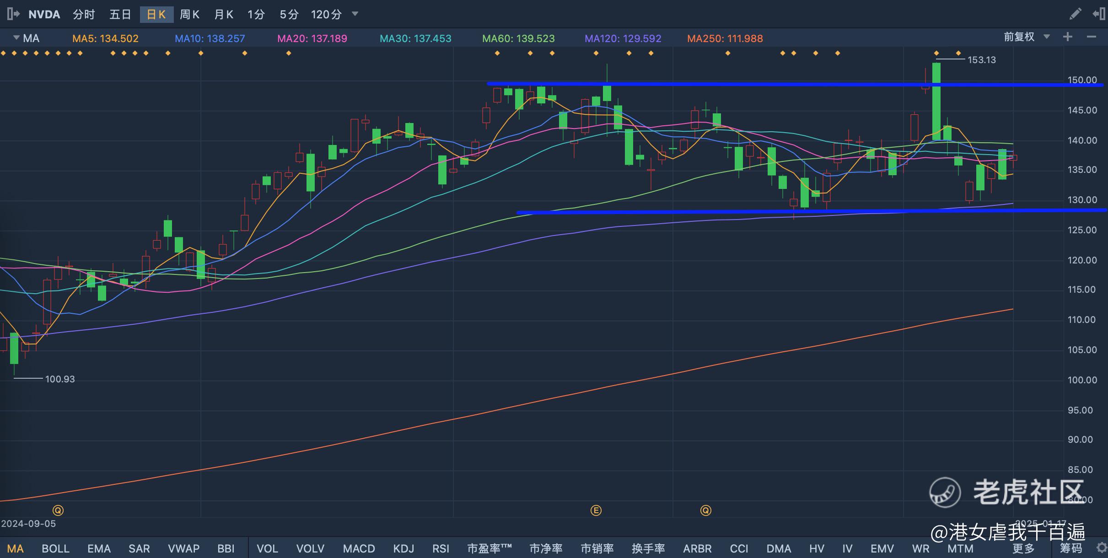
Task: Collapse the left sidebar panel icon
Action: 13,14
